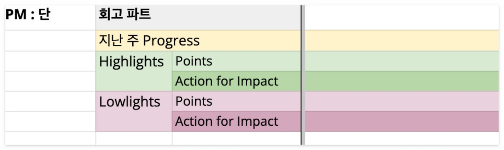Click the empty light green cell right of divider
Screen dimensions: 504x150
tap(402, 61)
